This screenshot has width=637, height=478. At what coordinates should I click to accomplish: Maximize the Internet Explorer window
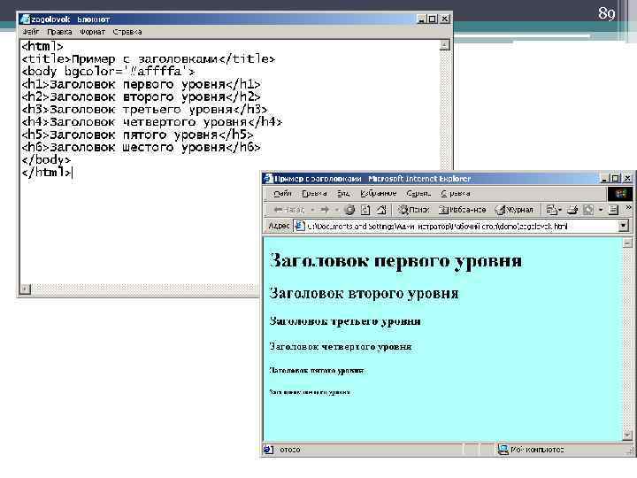[615, 179]
